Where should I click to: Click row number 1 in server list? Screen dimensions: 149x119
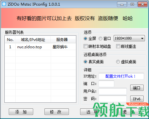click(10, 47)
